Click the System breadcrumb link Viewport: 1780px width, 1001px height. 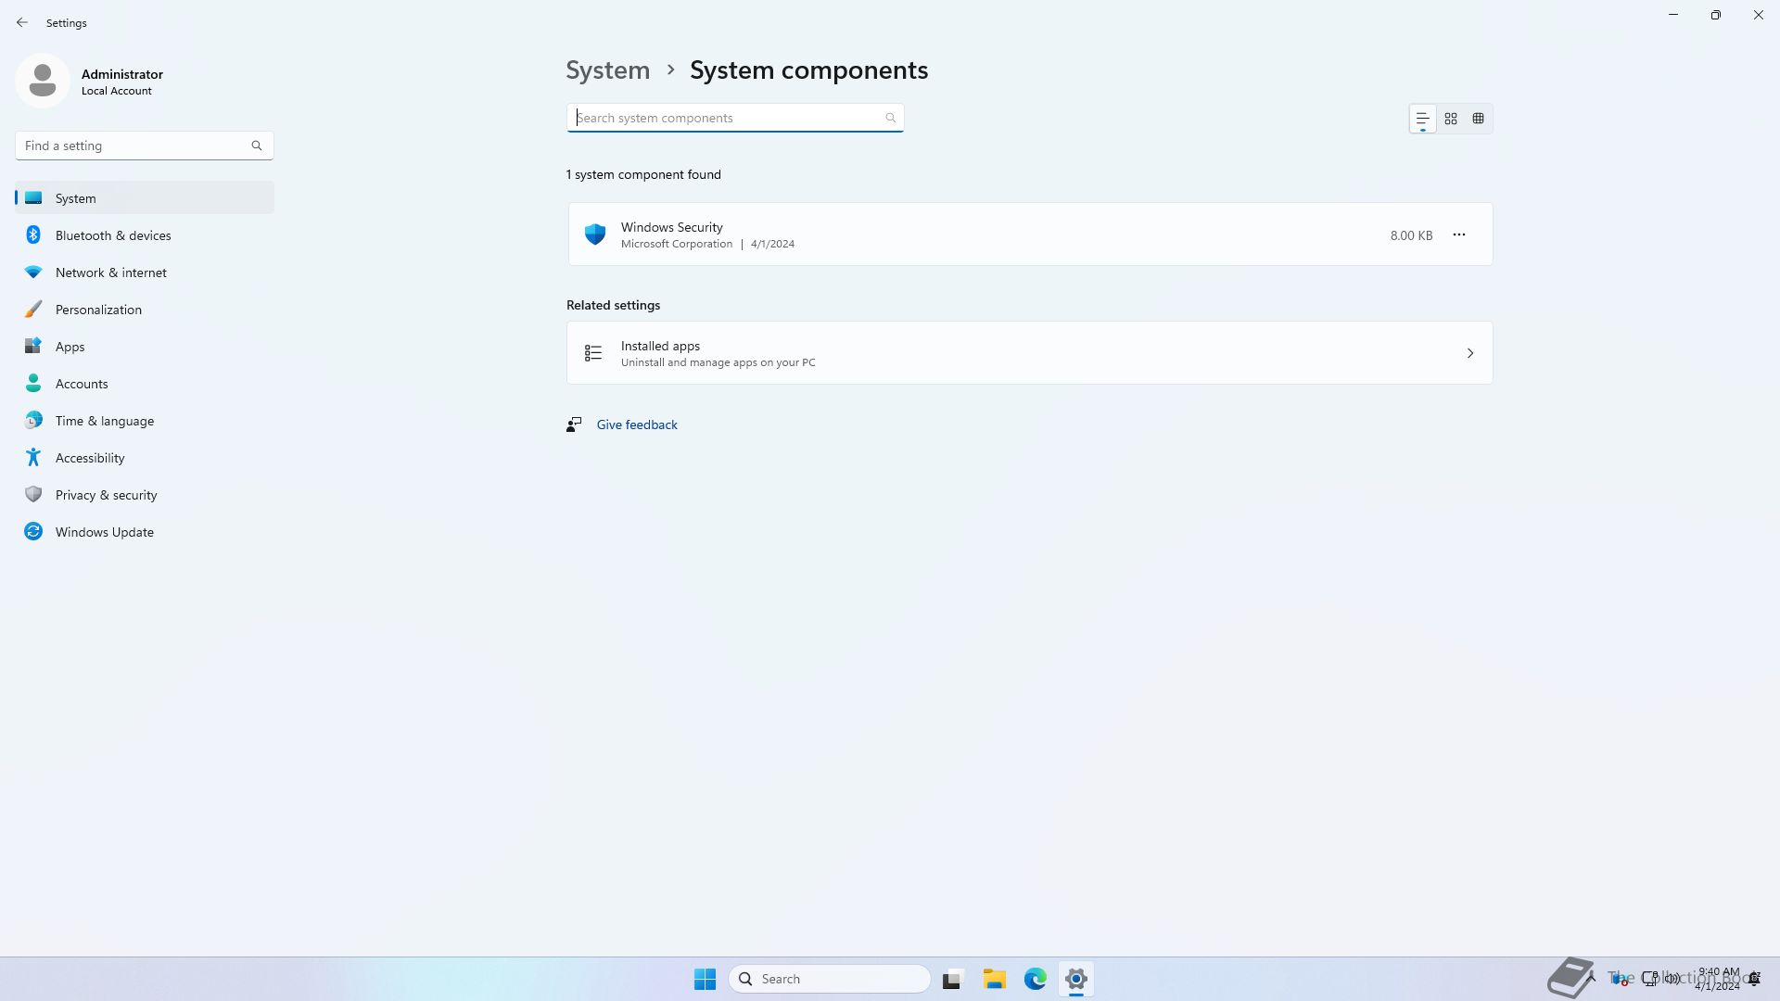click(x=608, y=70)
